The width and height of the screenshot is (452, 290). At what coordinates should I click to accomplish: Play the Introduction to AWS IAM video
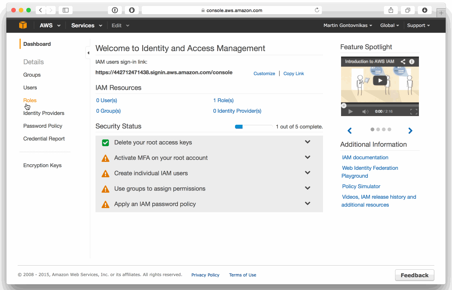click(x=380, y=80)
